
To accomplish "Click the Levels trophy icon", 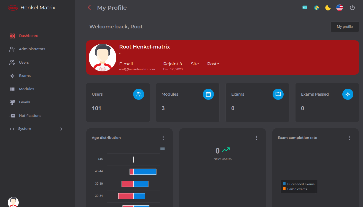I will [x=12, y=102].
